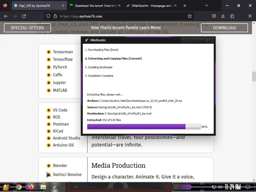
Task: Restore down the Firefox window
Action: coord(238,5)
